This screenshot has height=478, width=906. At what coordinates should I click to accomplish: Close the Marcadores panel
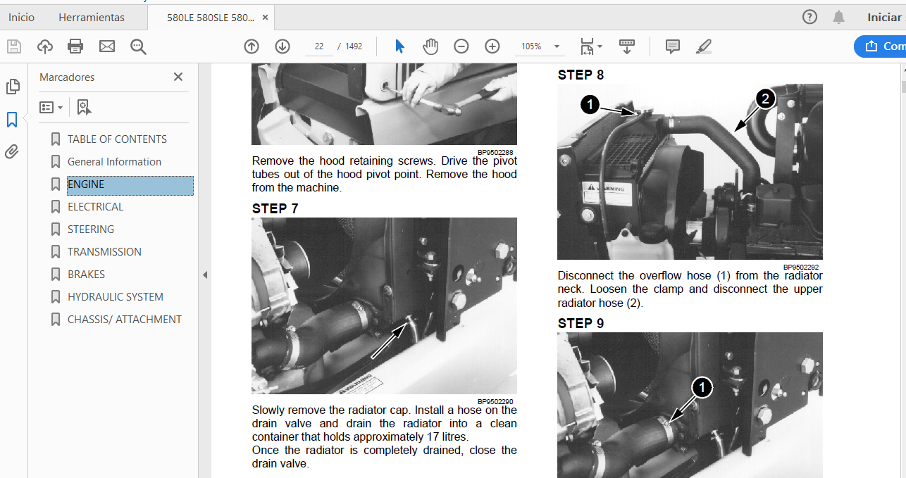[178, 77]
